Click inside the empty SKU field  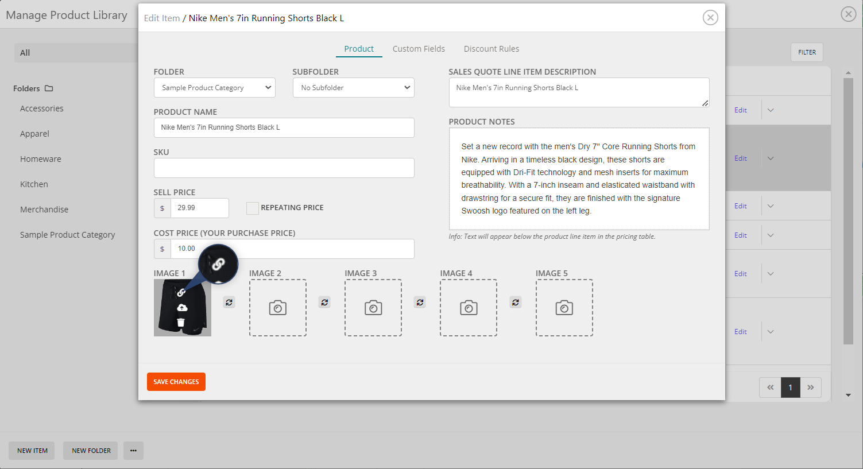[x=284, y=168]
